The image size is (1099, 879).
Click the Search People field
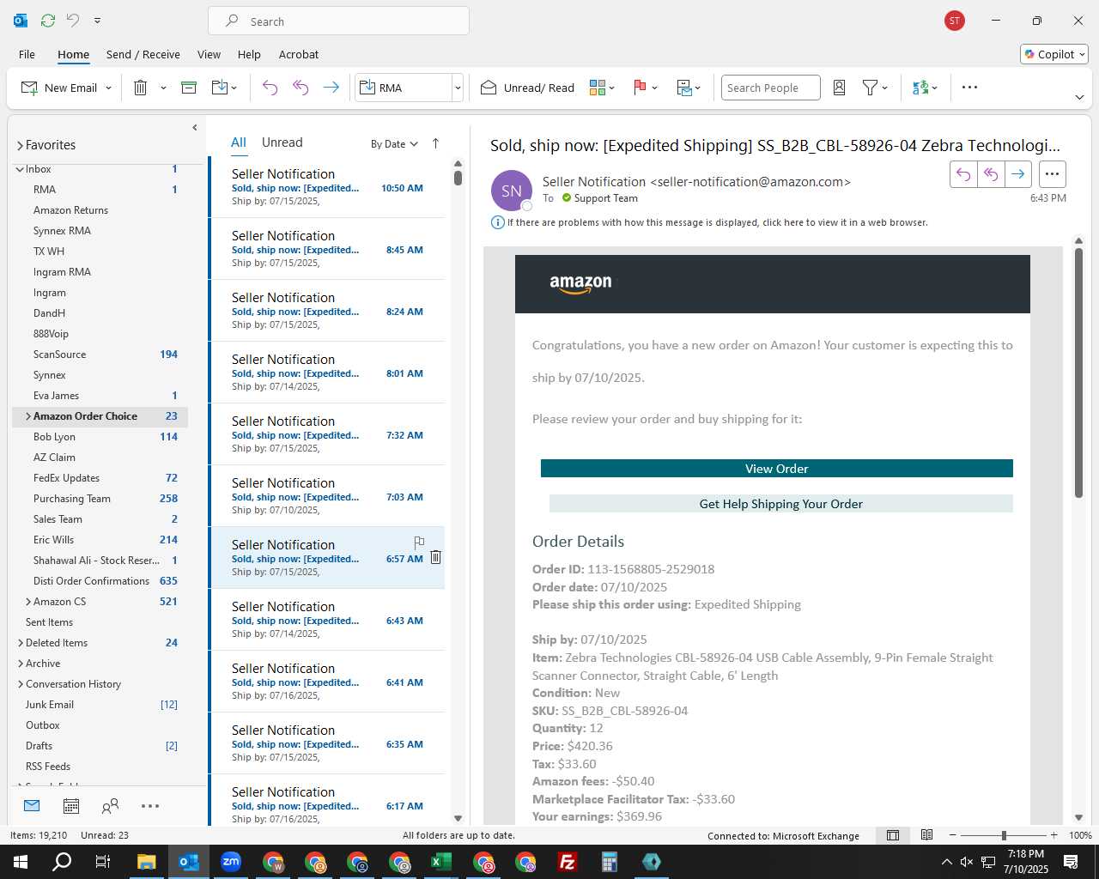pos(770,88)
